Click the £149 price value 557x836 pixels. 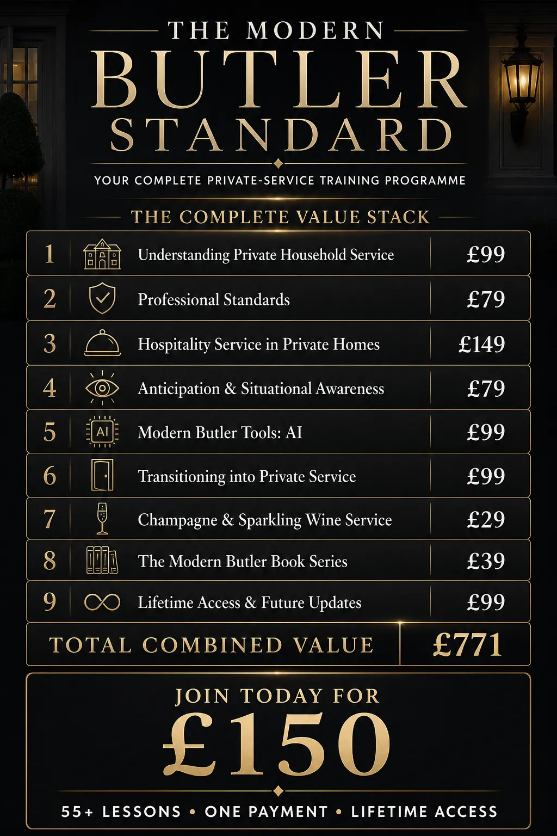tap(482, 344)
